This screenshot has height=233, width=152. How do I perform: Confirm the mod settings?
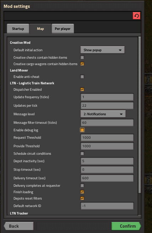[x=126, y=226]
